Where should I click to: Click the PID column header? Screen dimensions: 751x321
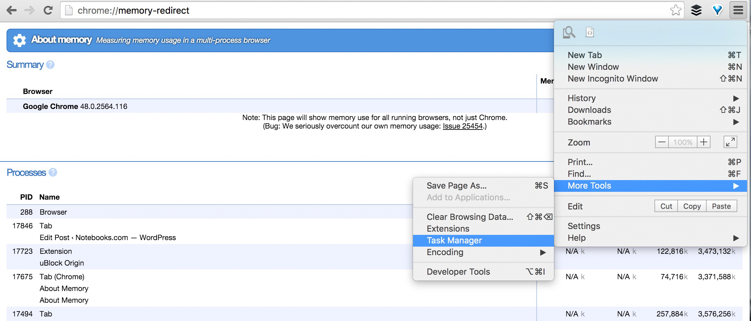(26, 197)
